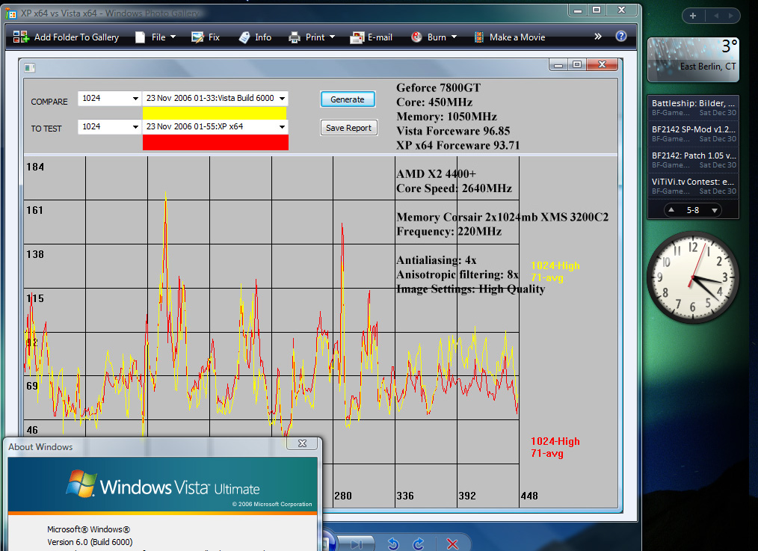Click the "184" axis value
758x551 pixels.
pos(35,167)
